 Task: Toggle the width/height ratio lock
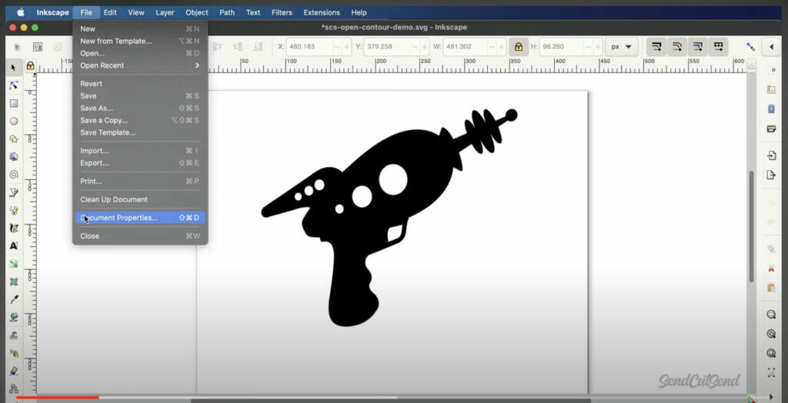click(x=519, y=47)
